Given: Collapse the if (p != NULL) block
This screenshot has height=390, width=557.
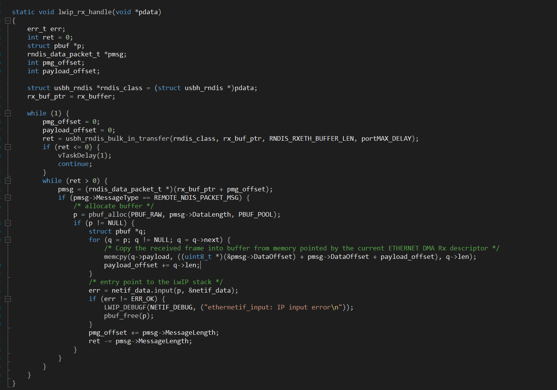Looking at the screenshot, I should [8, 223].
